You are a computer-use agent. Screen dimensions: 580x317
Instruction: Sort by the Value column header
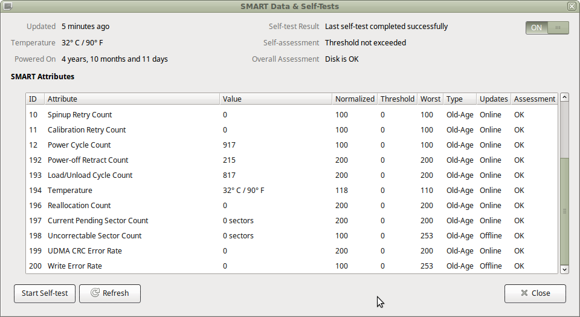(275, 99)
